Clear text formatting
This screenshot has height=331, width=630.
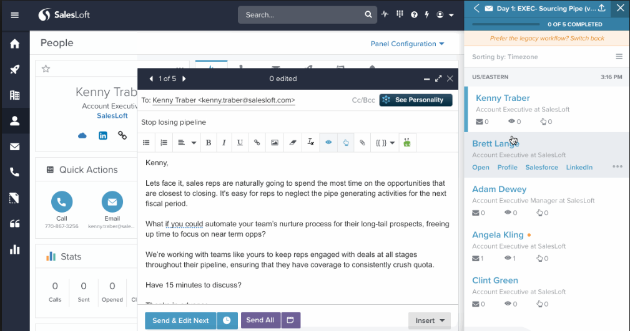(310, 142)
